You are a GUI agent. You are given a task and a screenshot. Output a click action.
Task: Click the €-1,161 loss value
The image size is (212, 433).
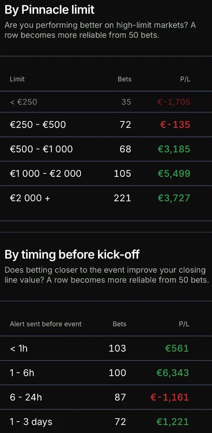point(170,397)
